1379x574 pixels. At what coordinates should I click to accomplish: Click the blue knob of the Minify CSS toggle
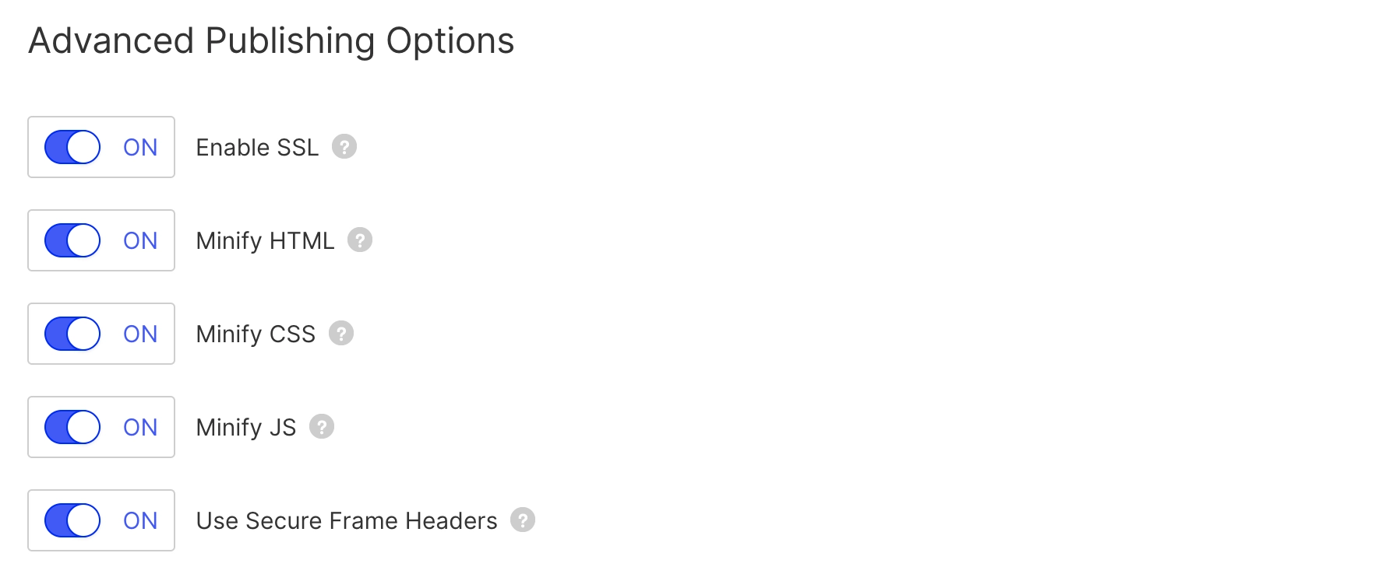(x=82, y=334)
